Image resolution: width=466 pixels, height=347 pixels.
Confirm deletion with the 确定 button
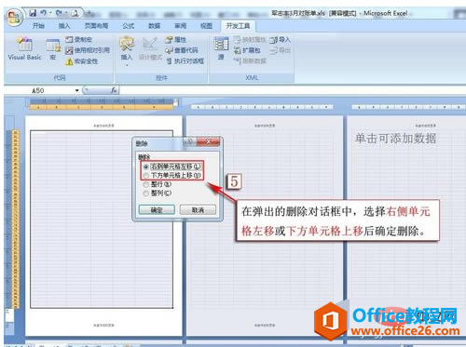157,210
